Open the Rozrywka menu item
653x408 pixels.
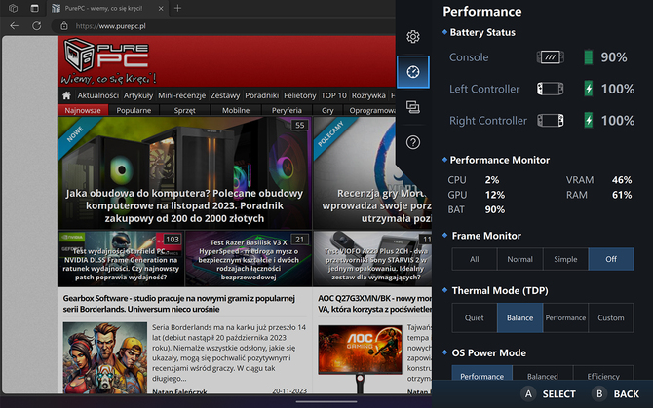pyautogui.click(x=368, y=95)
